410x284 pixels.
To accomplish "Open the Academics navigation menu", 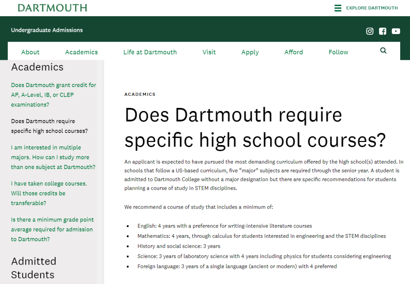I will click(x=81, y=52).
